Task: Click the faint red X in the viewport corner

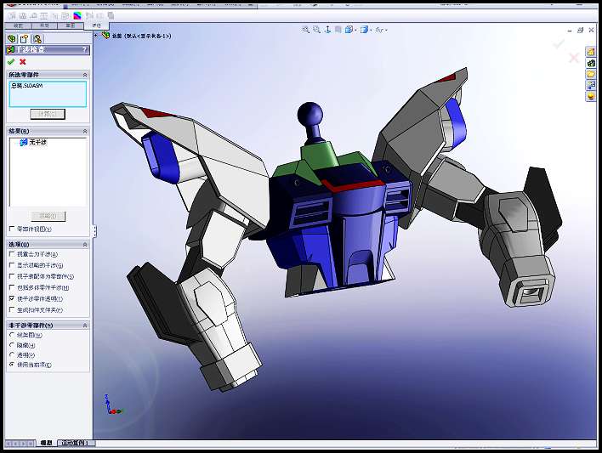Action: (x=574, y=58)
